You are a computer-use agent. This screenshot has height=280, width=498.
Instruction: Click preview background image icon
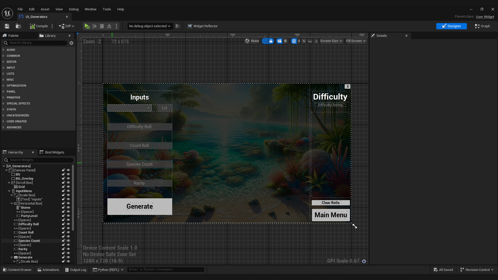[x=310, y=41]
